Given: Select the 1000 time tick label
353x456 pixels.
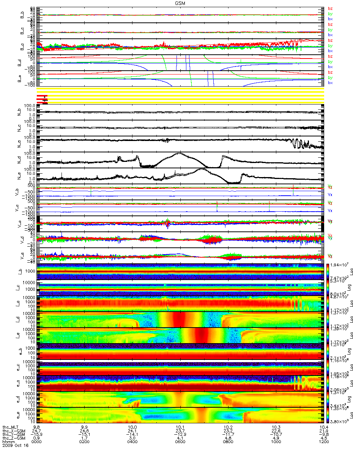Looking at the screenshot, I should [x=276, y=442].
